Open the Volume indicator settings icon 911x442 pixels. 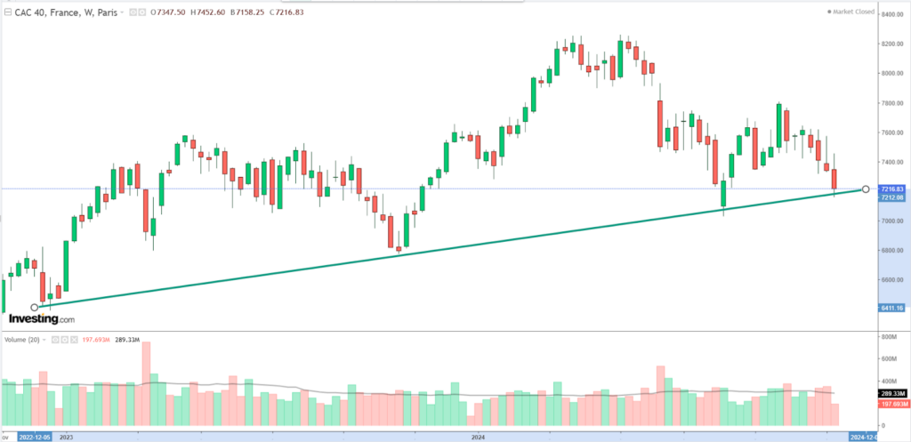click(x=65, y=340)
